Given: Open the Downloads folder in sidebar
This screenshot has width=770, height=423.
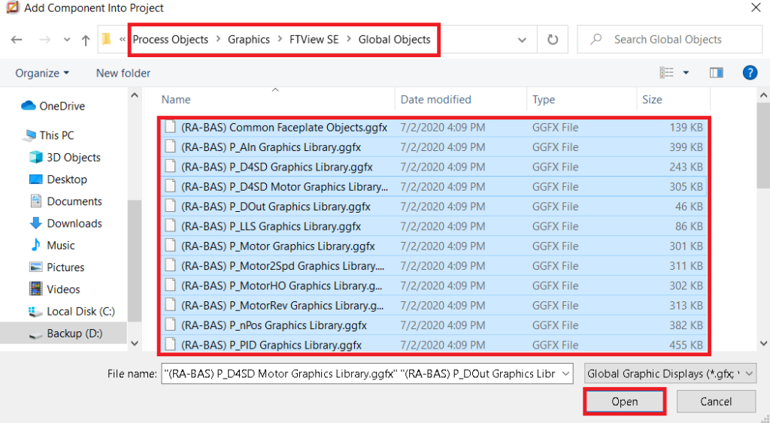Looking at the screenshot, I should [65, 223].
